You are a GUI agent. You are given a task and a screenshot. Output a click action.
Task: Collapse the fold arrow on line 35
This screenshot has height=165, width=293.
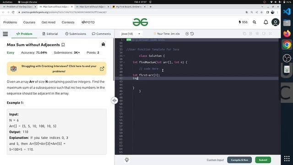[x=124, y=56]
